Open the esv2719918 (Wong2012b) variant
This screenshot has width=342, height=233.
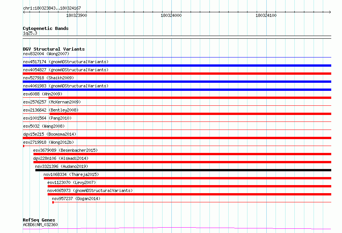pyautogui.click(x=48, y=142)
